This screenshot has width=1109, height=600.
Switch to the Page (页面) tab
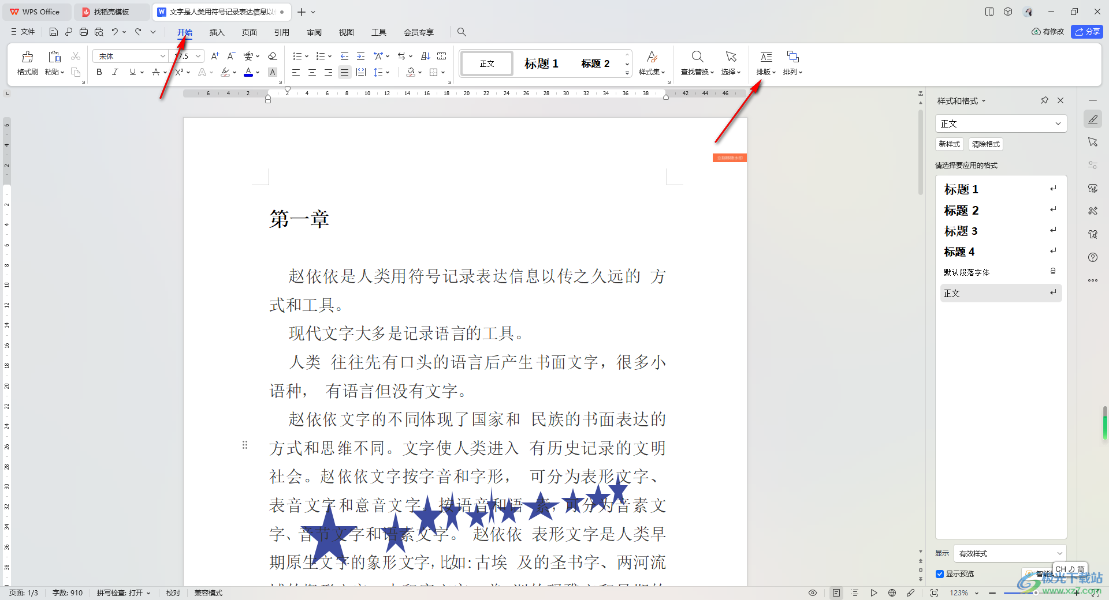tap(249, 32)
